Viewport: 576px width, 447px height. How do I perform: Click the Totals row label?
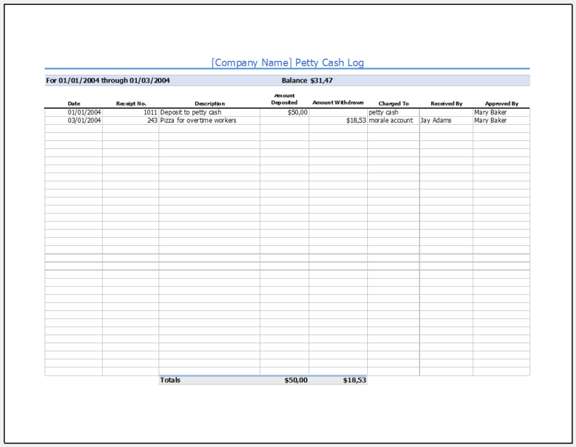point(170,380)
